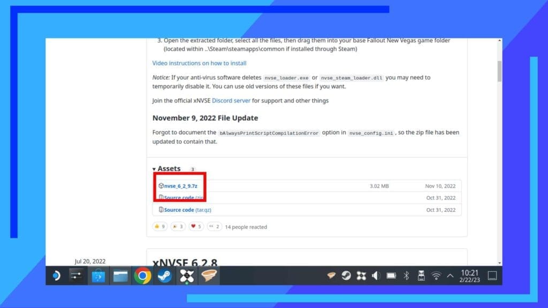This screenshot has height=308, width=548.
Task: Switch to Google Chrome in the taskbar
Action: 142,276
